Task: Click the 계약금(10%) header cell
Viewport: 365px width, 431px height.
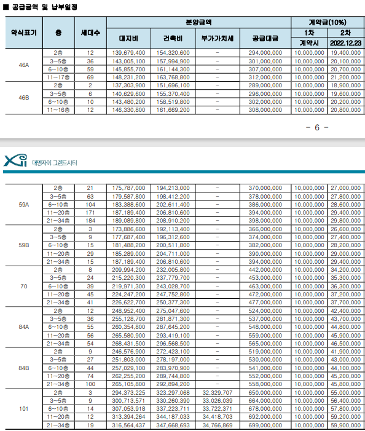Action: pyautogui.click(x=328, y=22)
